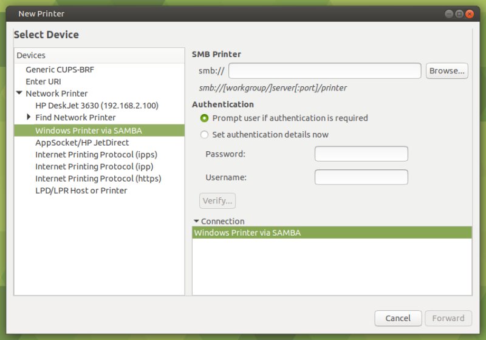
Task: Maximize the New Printer dialog
Action: 459,13
